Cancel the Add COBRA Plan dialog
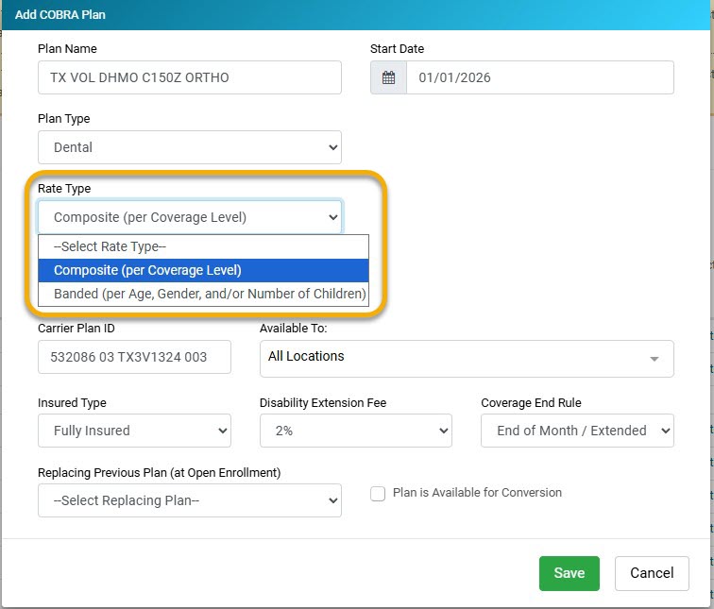714x609 pixels. 651,573
